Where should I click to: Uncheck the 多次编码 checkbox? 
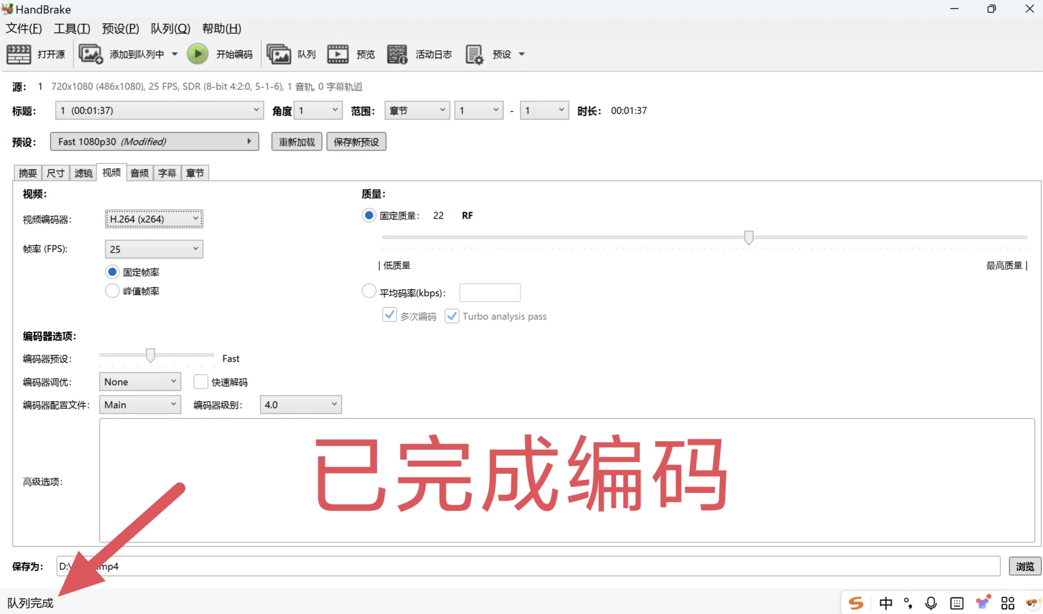tap(389, 314)
